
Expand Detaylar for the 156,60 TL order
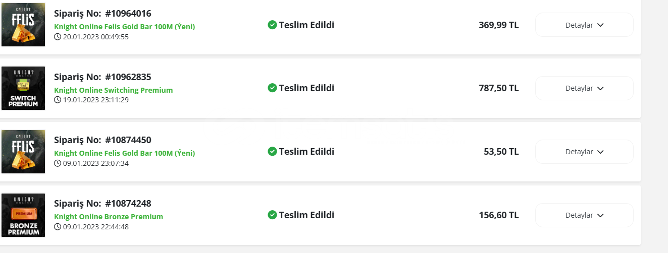[x=584, y=215]
